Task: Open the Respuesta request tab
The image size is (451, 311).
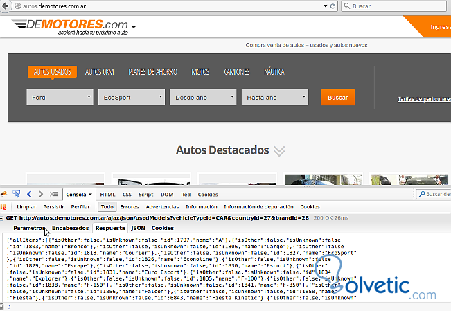Action: tap(110, 228)
